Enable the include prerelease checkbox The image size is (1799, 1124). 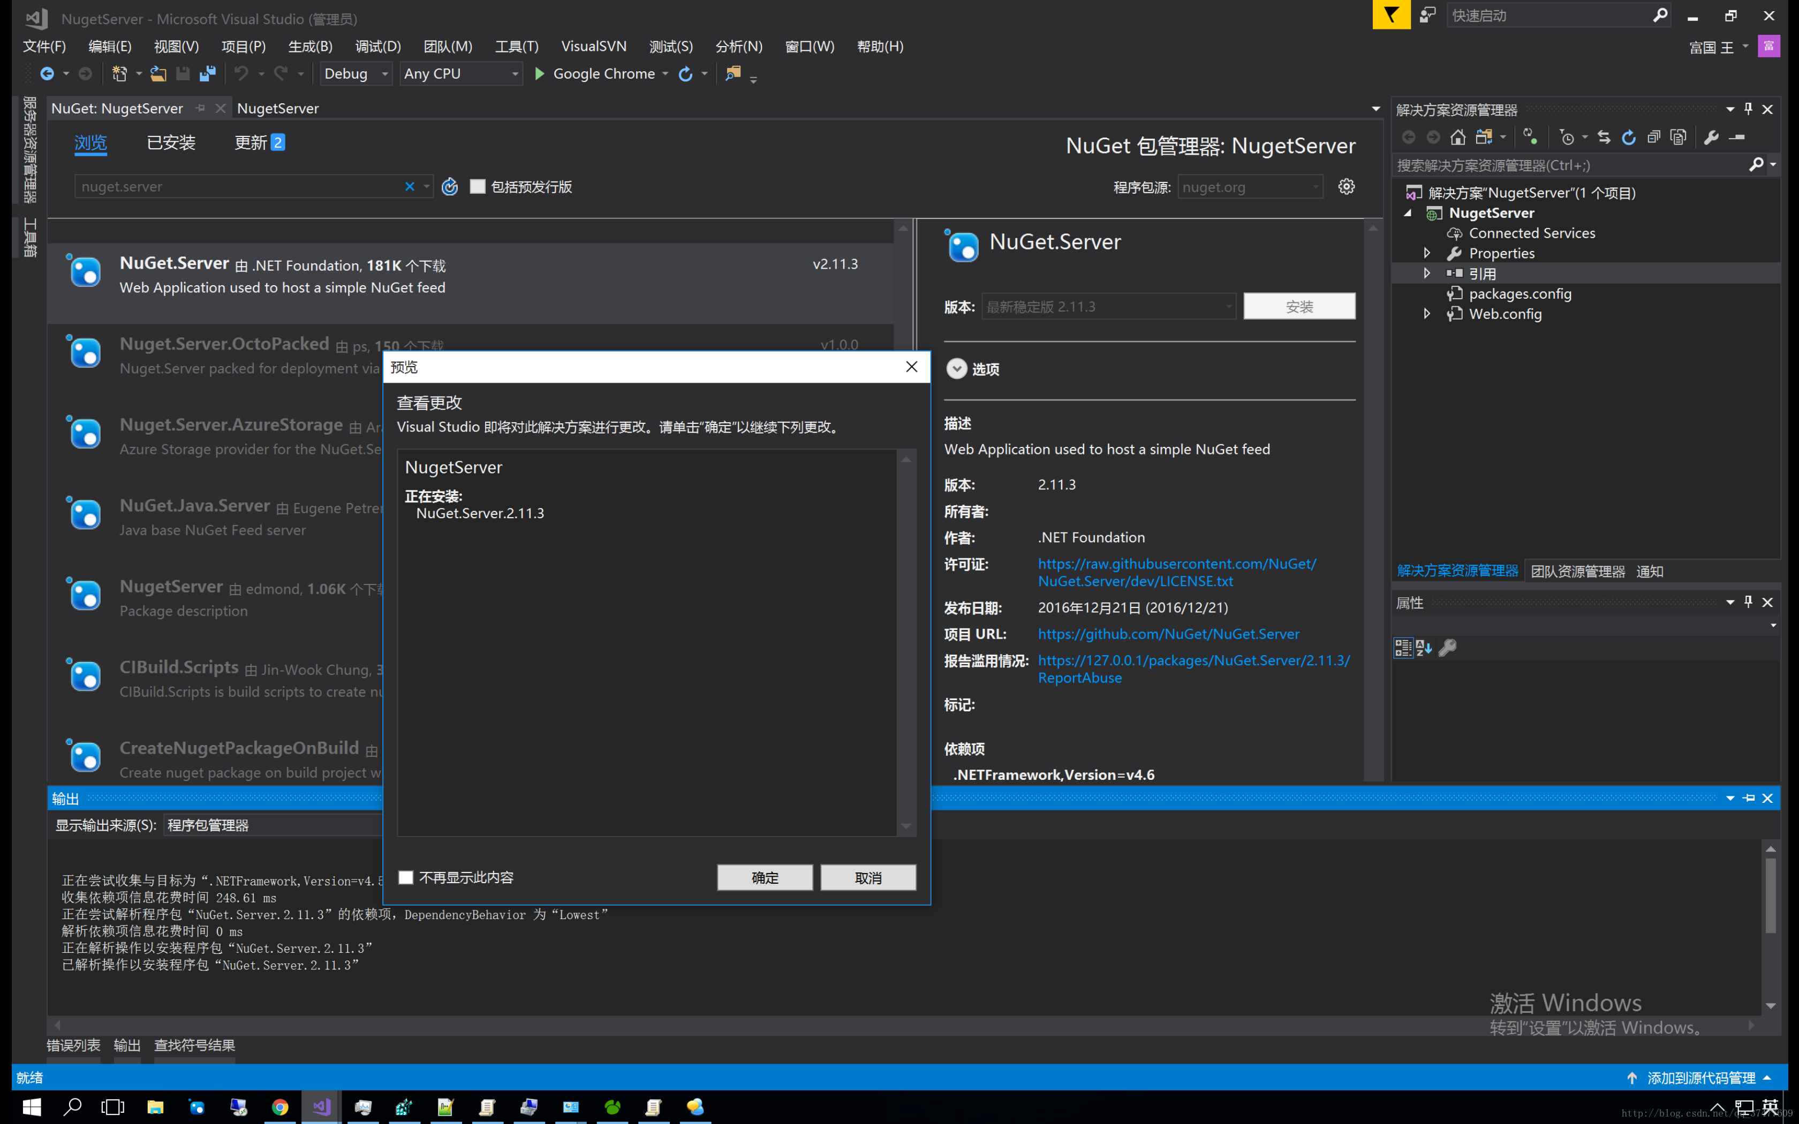[x=478, y=187]
